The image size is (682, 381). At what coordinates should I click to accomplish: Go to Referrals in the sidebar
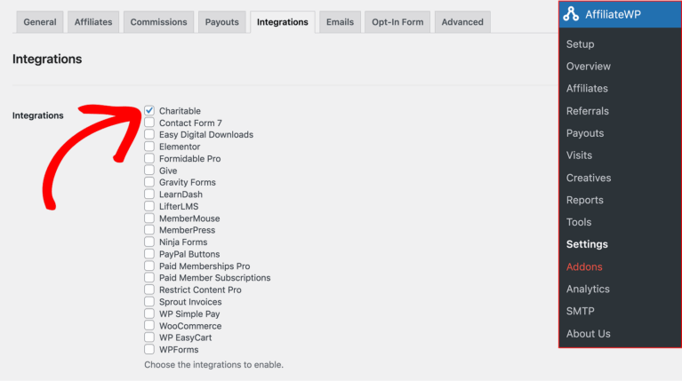587,111
